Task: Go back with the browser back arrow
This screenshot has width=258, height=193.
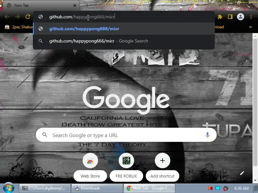Action: click(x=7, y=17)
